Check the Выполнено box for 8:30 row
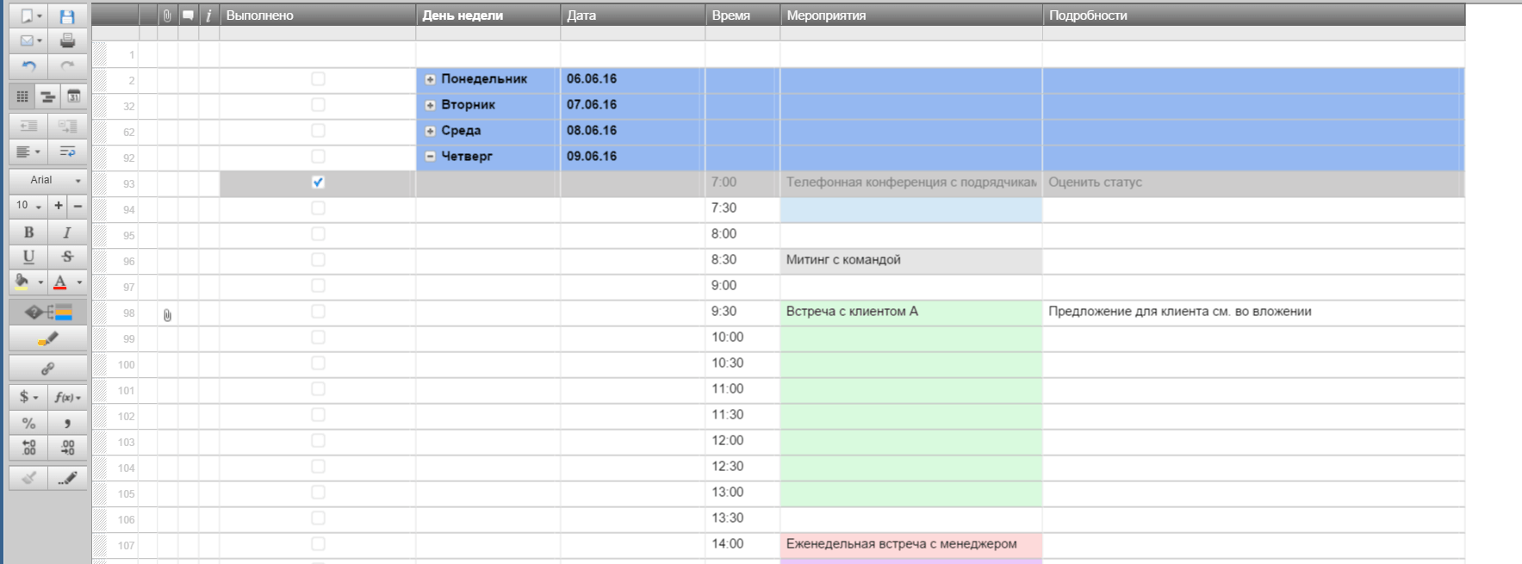 pos(318,260)
